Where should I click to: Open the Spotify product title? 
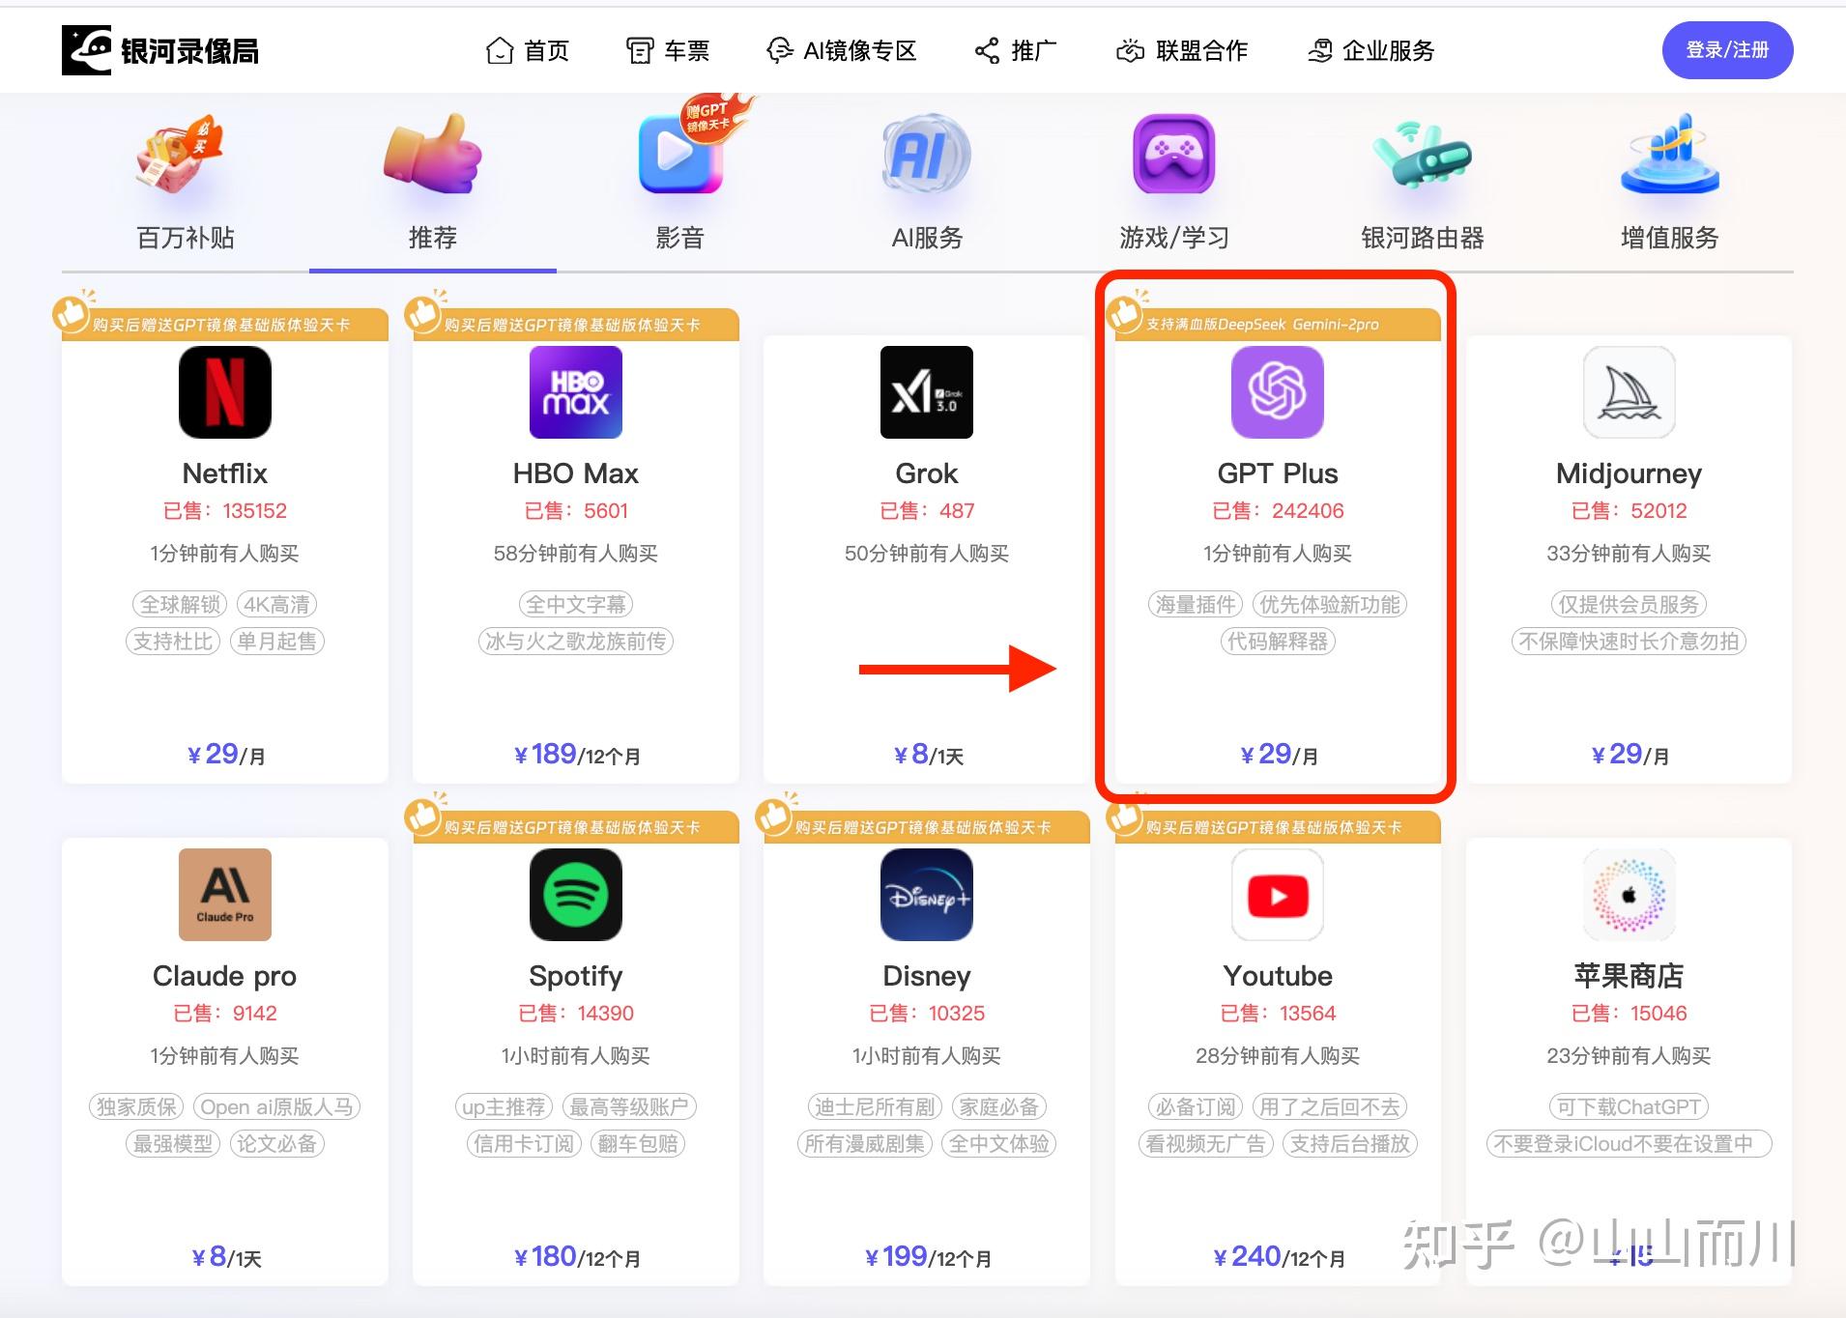pos(576,976)
